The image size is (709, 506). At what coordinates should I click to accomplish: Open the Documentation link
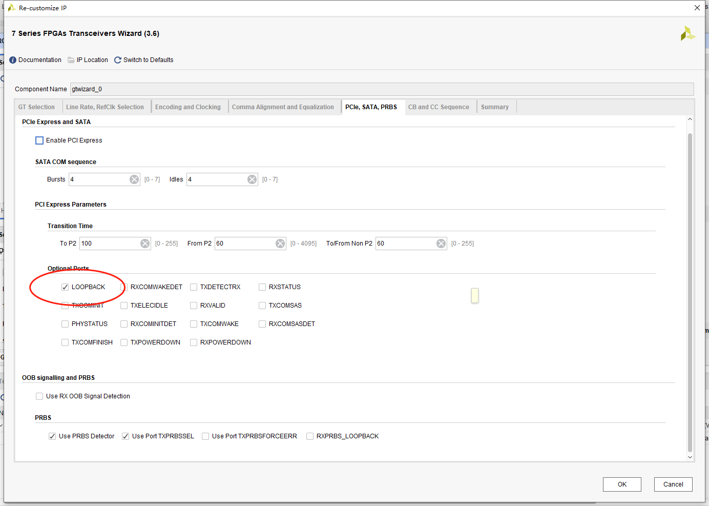point(40,60)
